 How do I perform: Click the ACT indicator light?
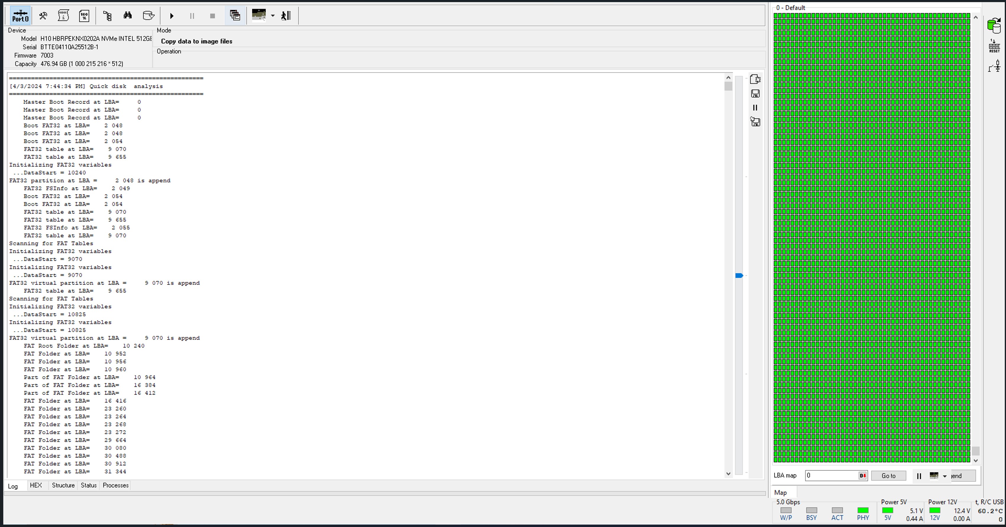pos(837,510)
